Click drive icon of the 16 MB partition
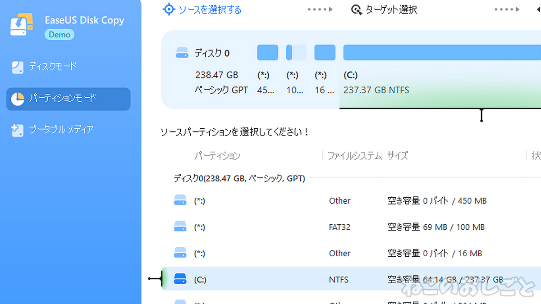 coord(180,253)
